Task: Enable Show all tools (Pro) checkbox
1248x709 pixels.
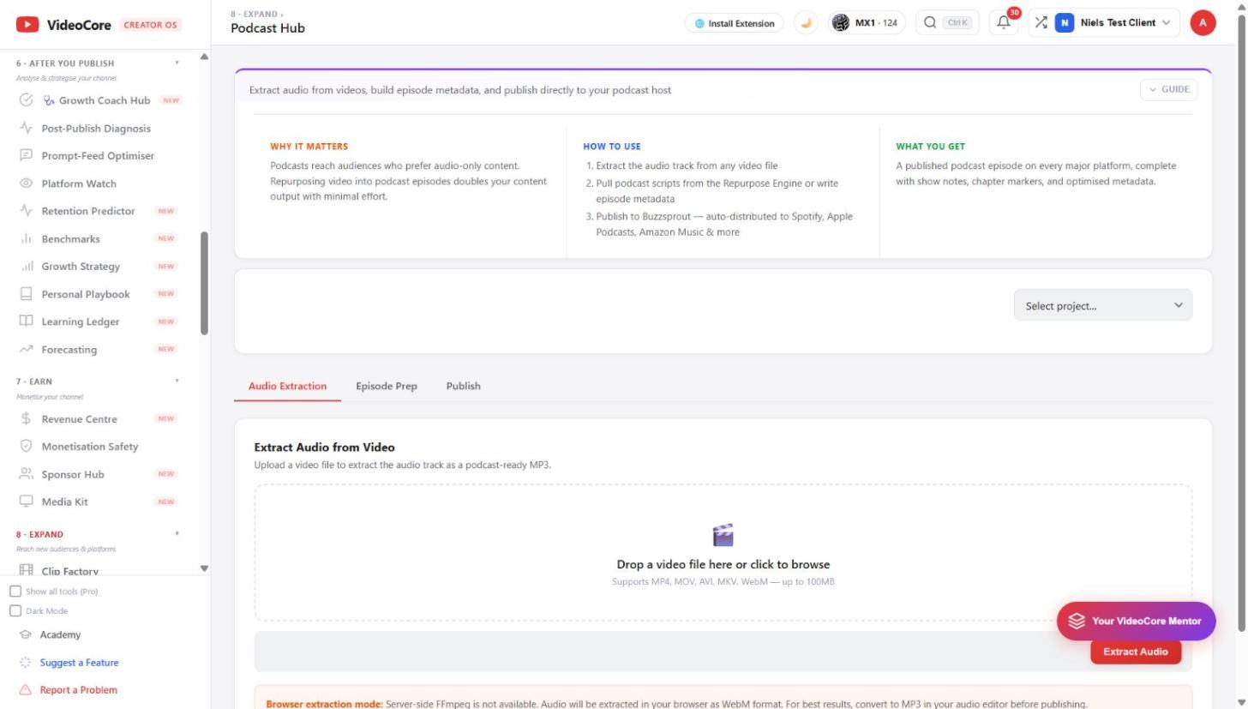Action: pos(15,592)
